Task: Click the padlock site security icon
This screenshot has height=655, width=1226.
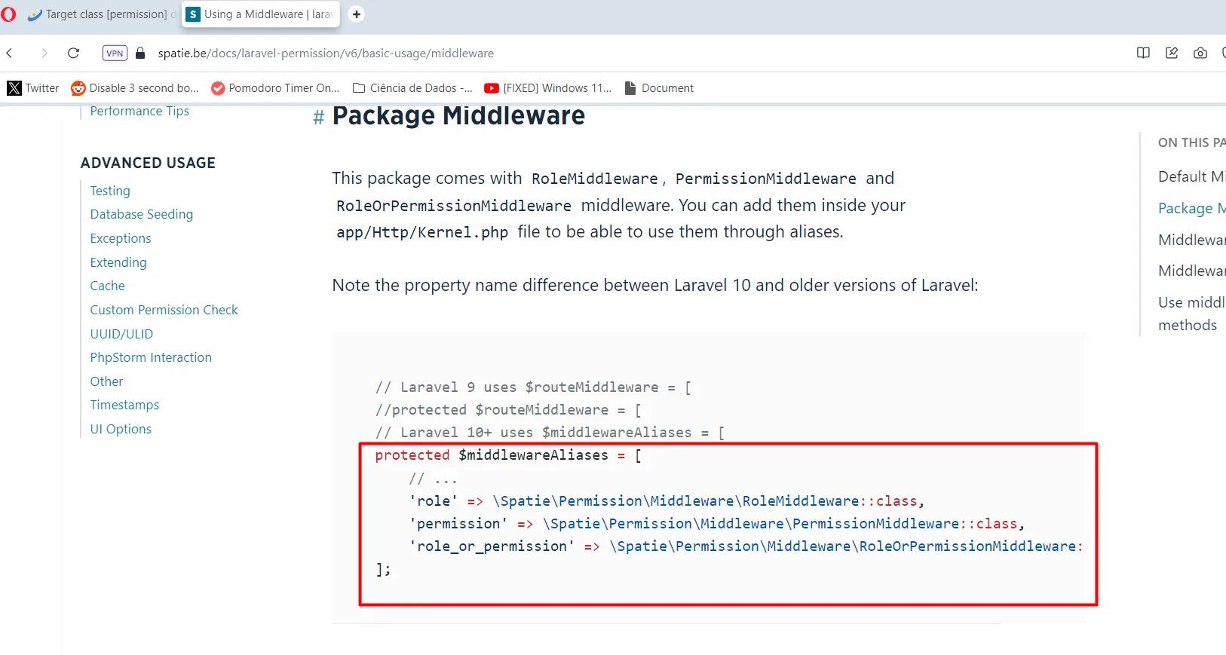Action: pos(140,53)
